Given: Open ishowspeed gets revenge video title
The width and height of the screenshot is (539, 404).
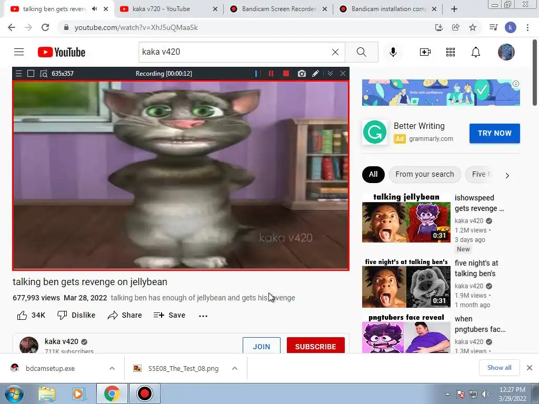Looking at the screenshot, I should coord(479,203).
